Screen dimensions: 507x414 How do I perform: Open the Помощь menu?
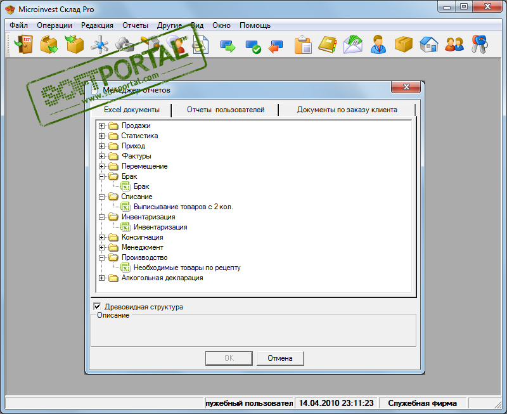255,25
